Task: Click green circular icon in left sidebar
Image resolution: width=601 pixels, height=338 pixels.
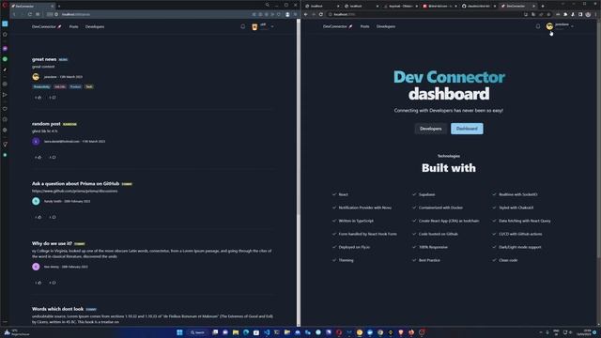Action: [5, 59]
